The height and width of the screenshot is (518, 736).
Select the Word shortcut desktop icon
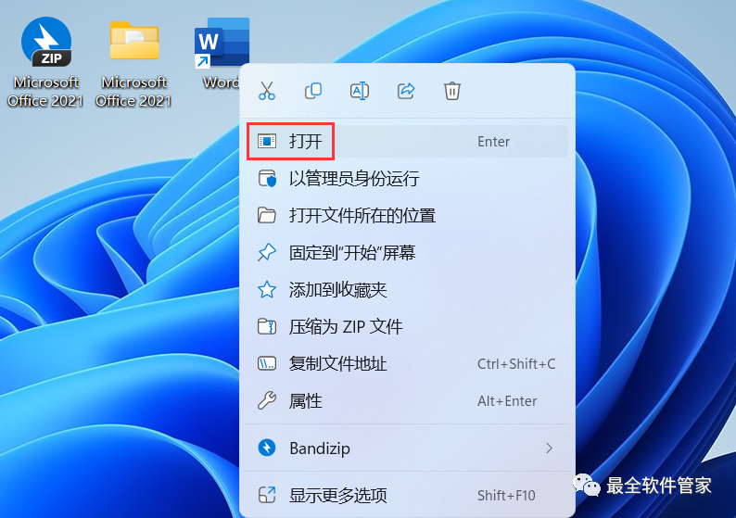pos(221,54)
